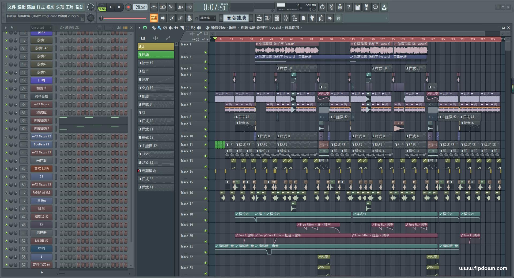This screenshot has height=278, width=514.
Task: Open the 高潮铺地 pattern selector
Action: coord(236,18)
